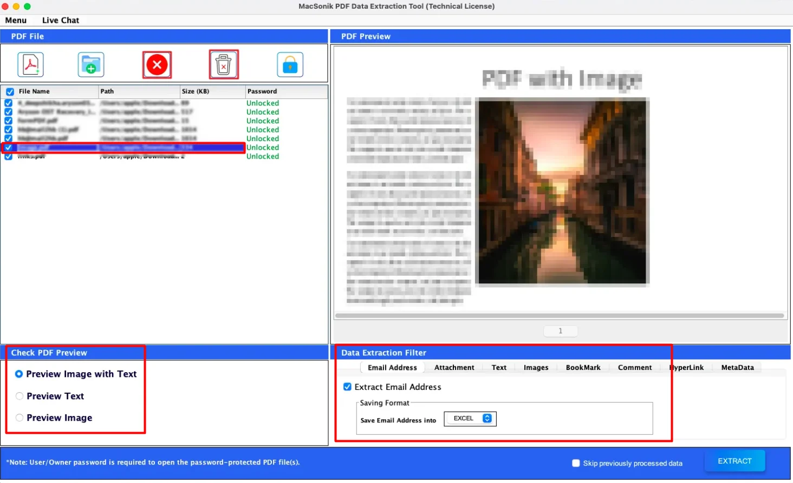Screen dimensions: 793x483
Task: Uncheck Extract Email Address checkbox
Action: [x=347, y=387]
